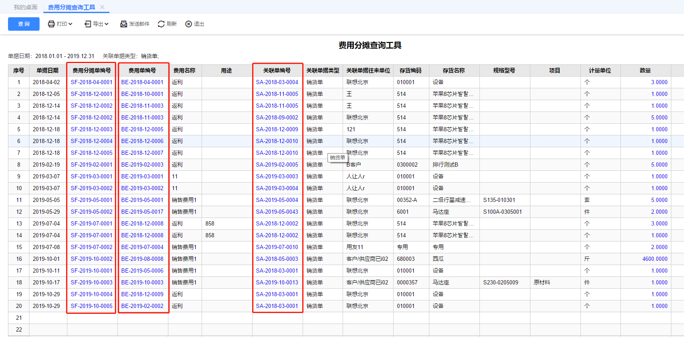Open link SF-2019-10-0005
This screenshot has width=684, height=337.
pyautogui.click(x=91, y=306)
